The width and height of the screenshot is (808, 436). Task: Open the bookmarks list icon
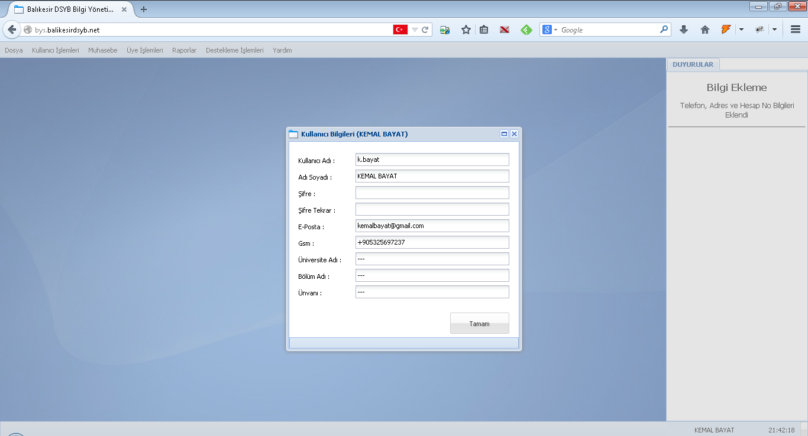pos(484,30)
